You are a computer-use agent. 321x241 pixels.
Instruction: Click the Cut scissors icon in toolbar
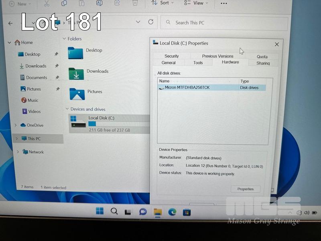pyautogui.click(x=47, y=3)
